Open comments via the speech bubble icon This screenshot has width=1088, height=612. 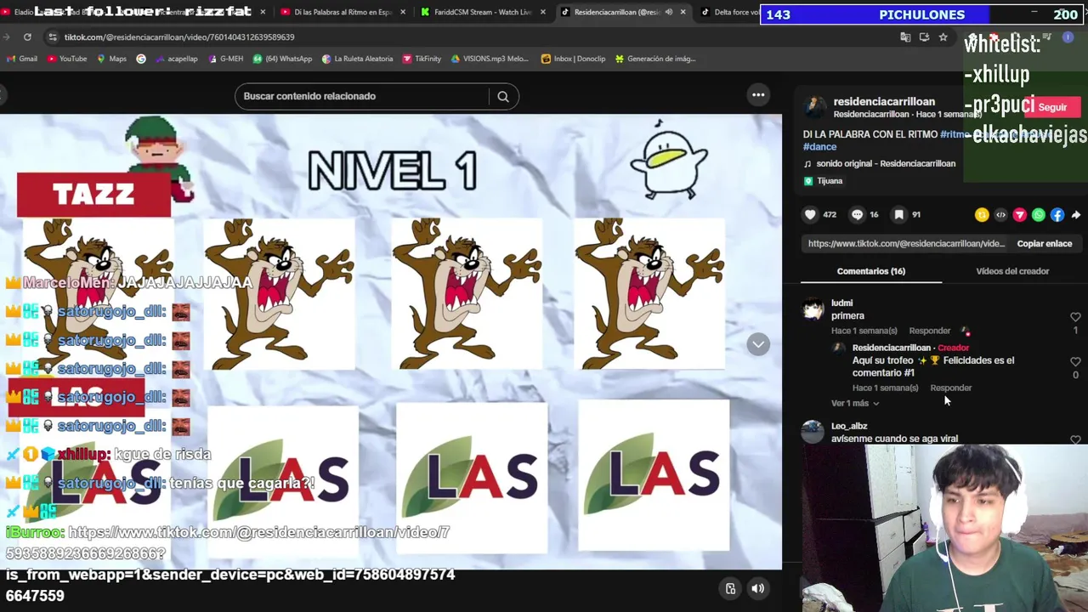click(x=857, y=215)
